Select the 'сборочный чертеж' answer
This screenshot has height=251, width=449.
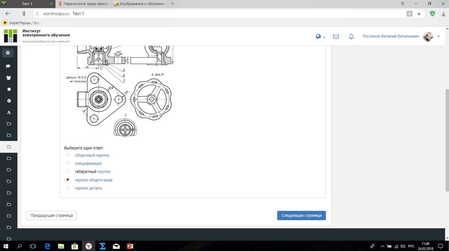(68, 155)
